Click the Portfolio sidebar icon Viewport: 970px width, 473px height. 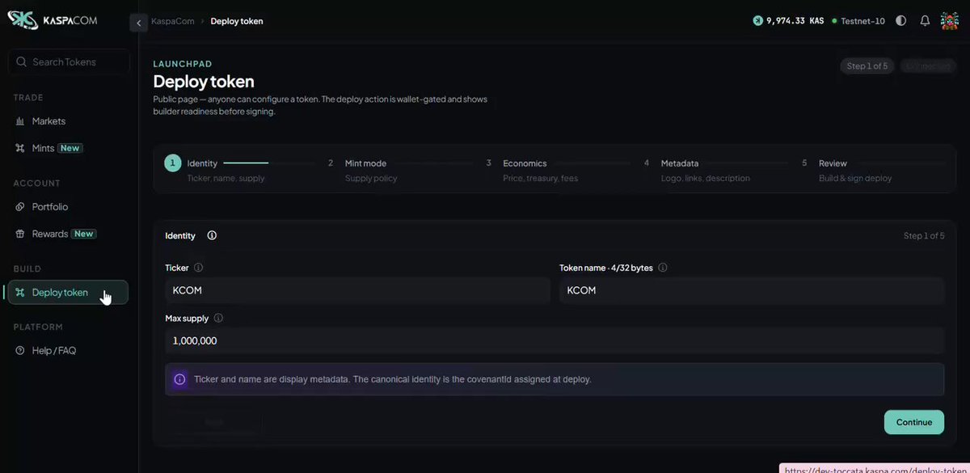21,207
